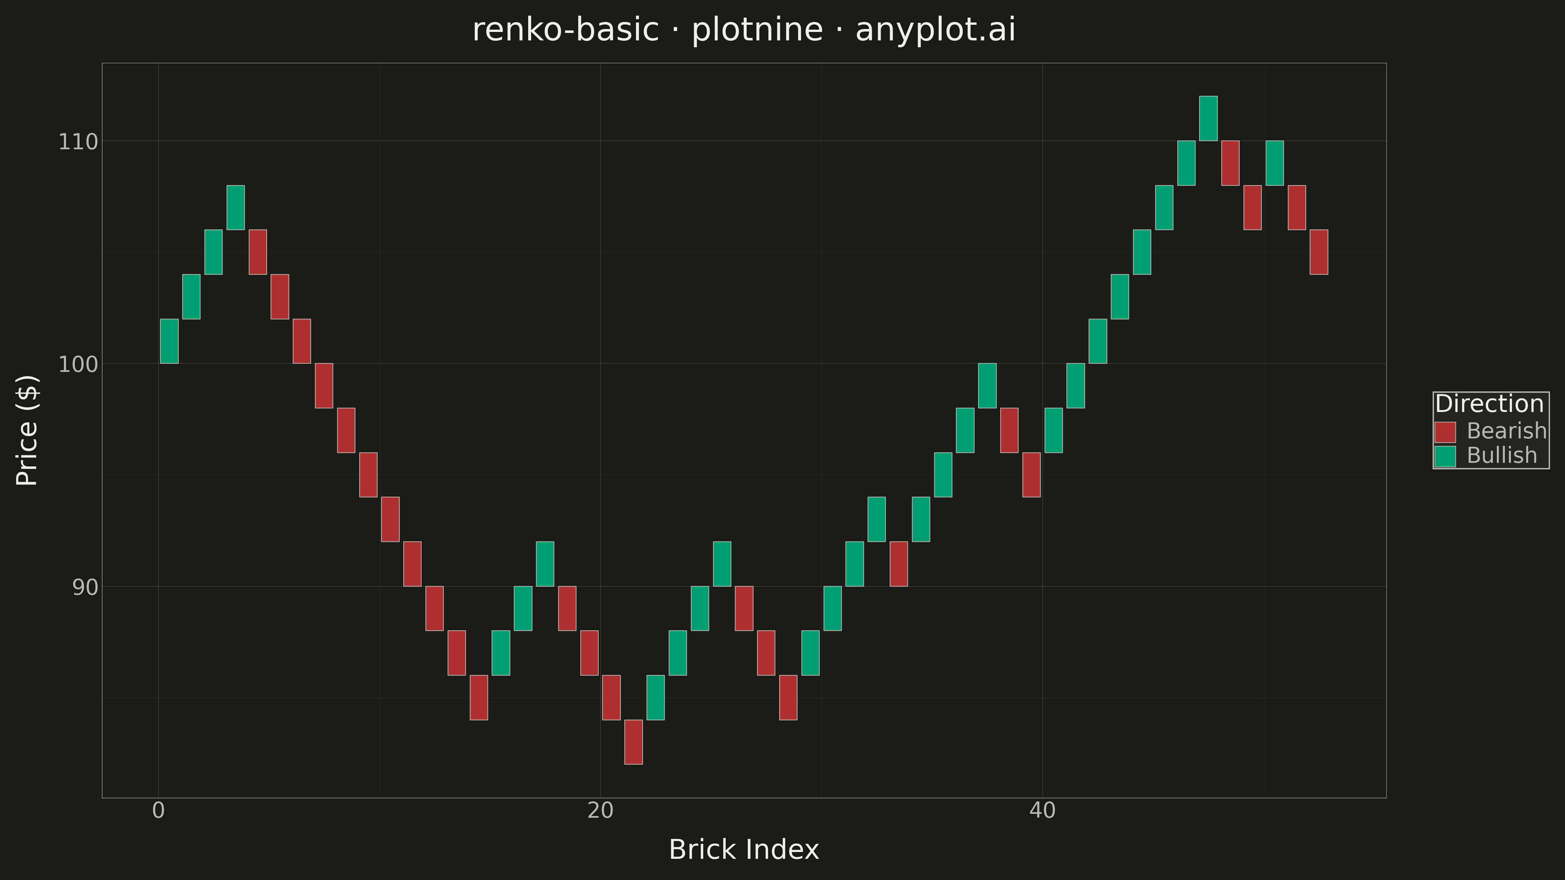Screen dimensions: 1565x880
Task: Select the green brick topping the first peak
Action: pos(236,208)
